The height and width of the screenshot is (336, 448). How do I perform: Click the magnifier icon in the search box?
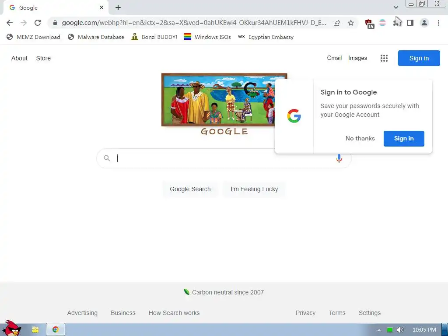pos(107,158)
